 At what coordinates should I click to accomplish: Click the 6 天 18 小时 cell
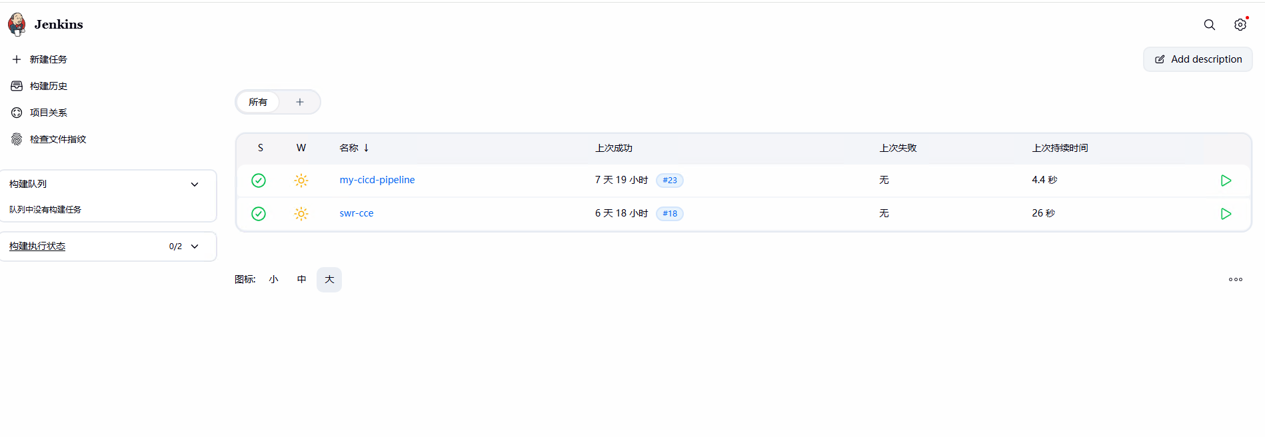pos(621,213)
